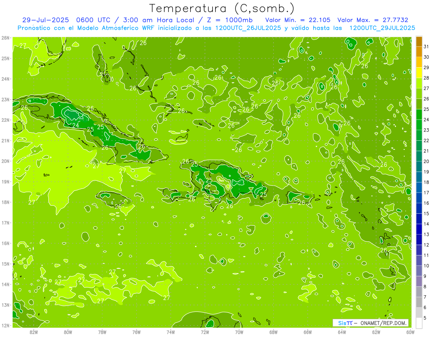
Task: Click initialization time "1200UTC_26JUL2025"
Action: point(248,28)
